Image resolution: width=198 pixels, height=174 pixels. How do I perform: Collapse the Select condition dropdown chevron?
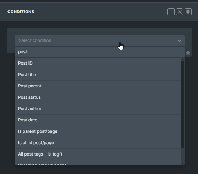point(180,40)
